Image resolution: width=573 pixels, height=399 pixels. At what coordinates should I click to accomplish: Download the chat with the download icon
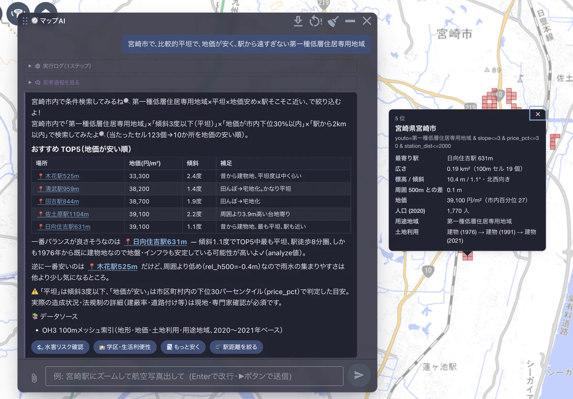298,21
